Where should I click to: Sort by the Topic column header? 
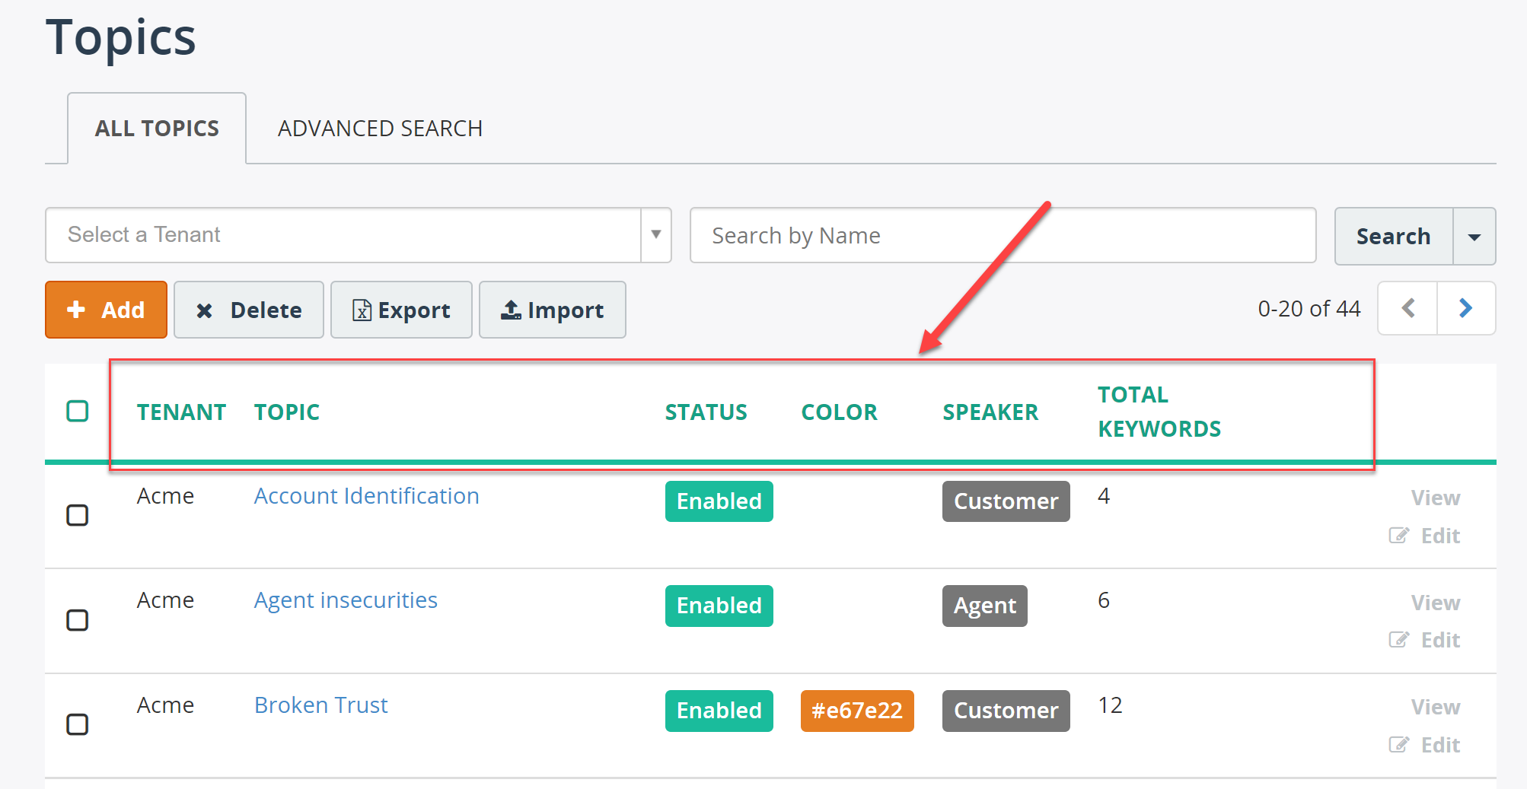287,412
